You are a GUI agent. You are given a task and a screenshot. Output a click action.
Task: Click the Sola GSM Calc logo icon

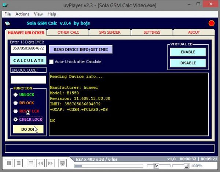tap(8, 23)
